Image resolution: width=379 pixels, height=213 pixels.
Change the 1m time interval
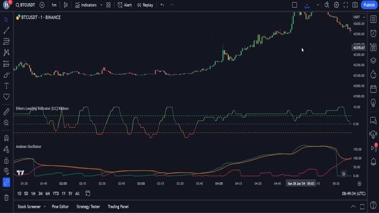(54, 5)
